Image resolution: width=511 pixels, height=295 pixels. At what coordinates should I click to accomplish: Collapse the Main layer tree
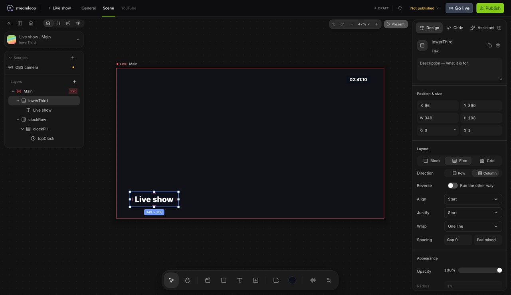(x=13, y=91)
